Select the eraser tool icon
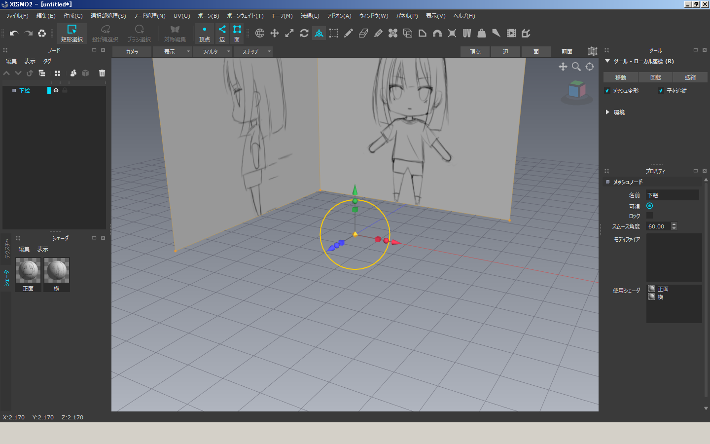710x444 pixels. click(x=363, y=33)
